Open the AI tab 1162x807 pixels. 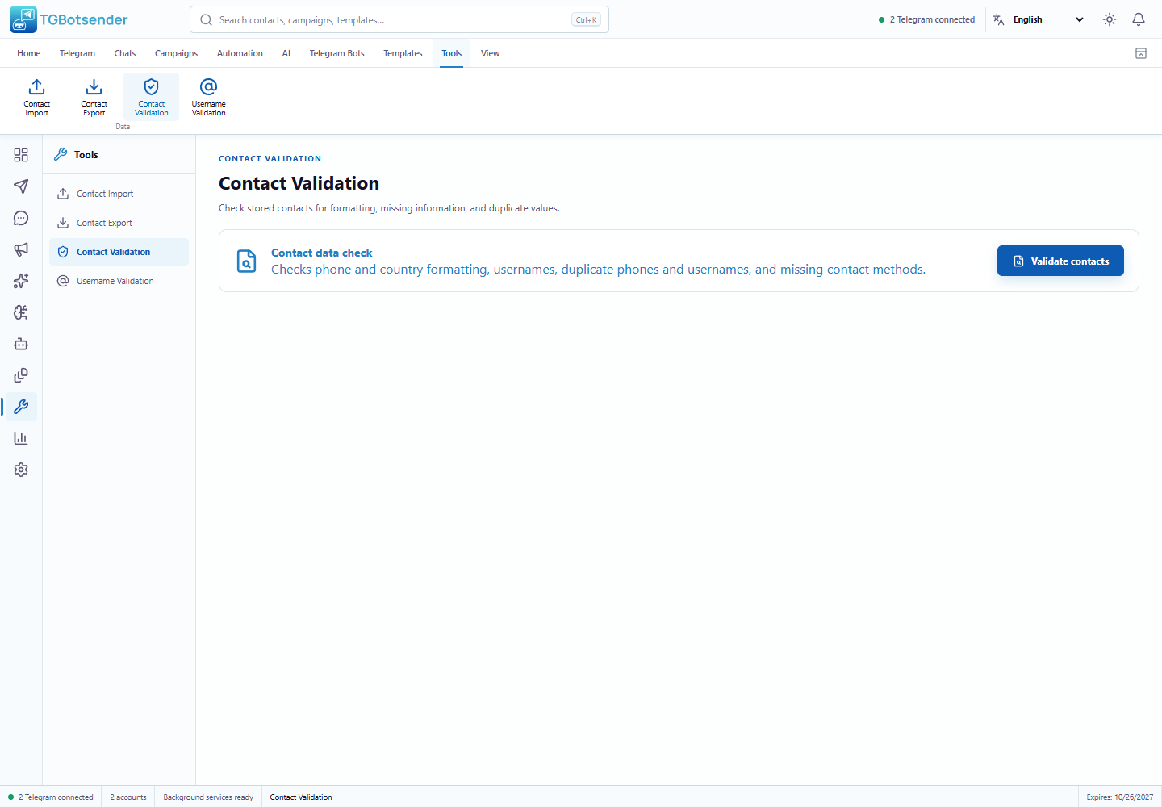(286, 53)
